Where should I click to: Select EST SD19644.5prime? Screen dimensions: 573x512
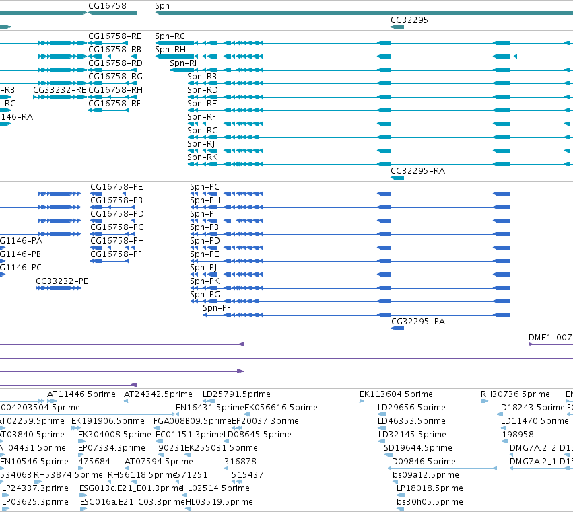tap(418, 448)
